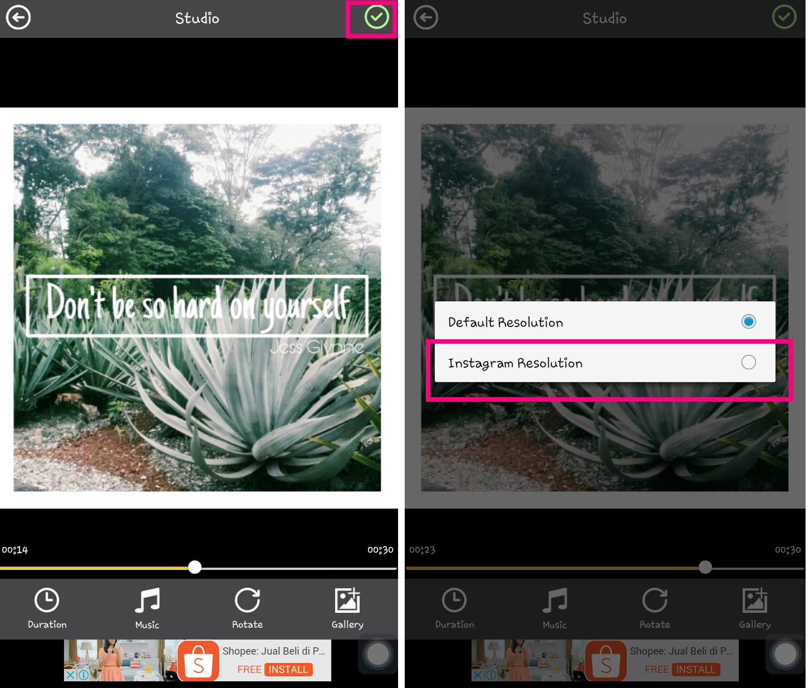This screenshot has height=688, width=810.
Task: Click the unplayed gray track portion in the left screen
Action: pyautogui.click(x=299, y=568)
